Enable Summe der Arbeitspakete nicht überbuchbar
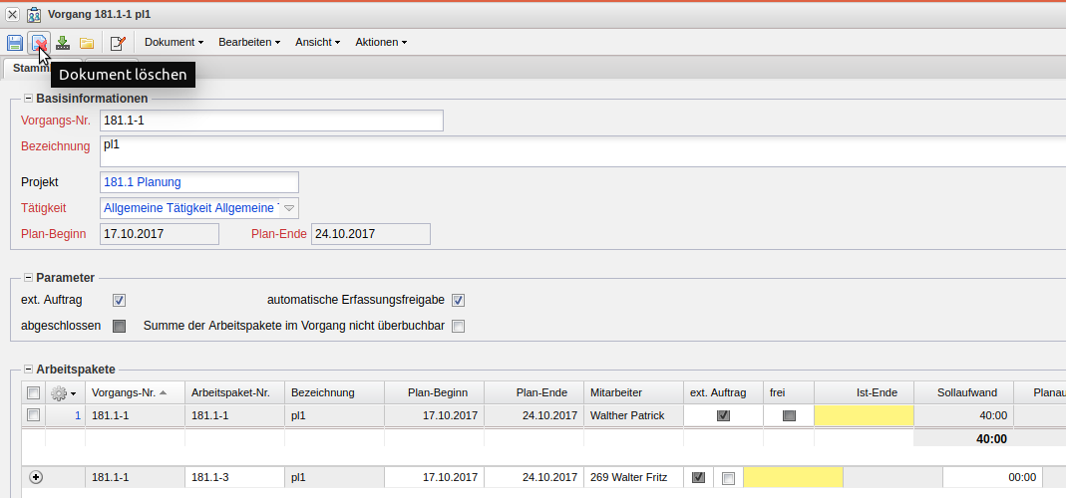1066x498 pixels. 459,326
